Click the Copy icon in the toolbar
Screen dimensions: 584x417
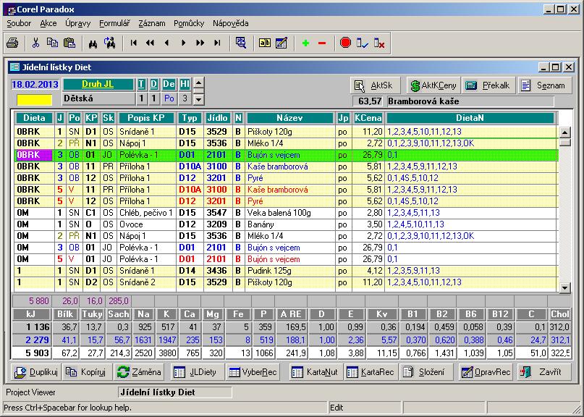pyautogui.click(x=53, y=43)
